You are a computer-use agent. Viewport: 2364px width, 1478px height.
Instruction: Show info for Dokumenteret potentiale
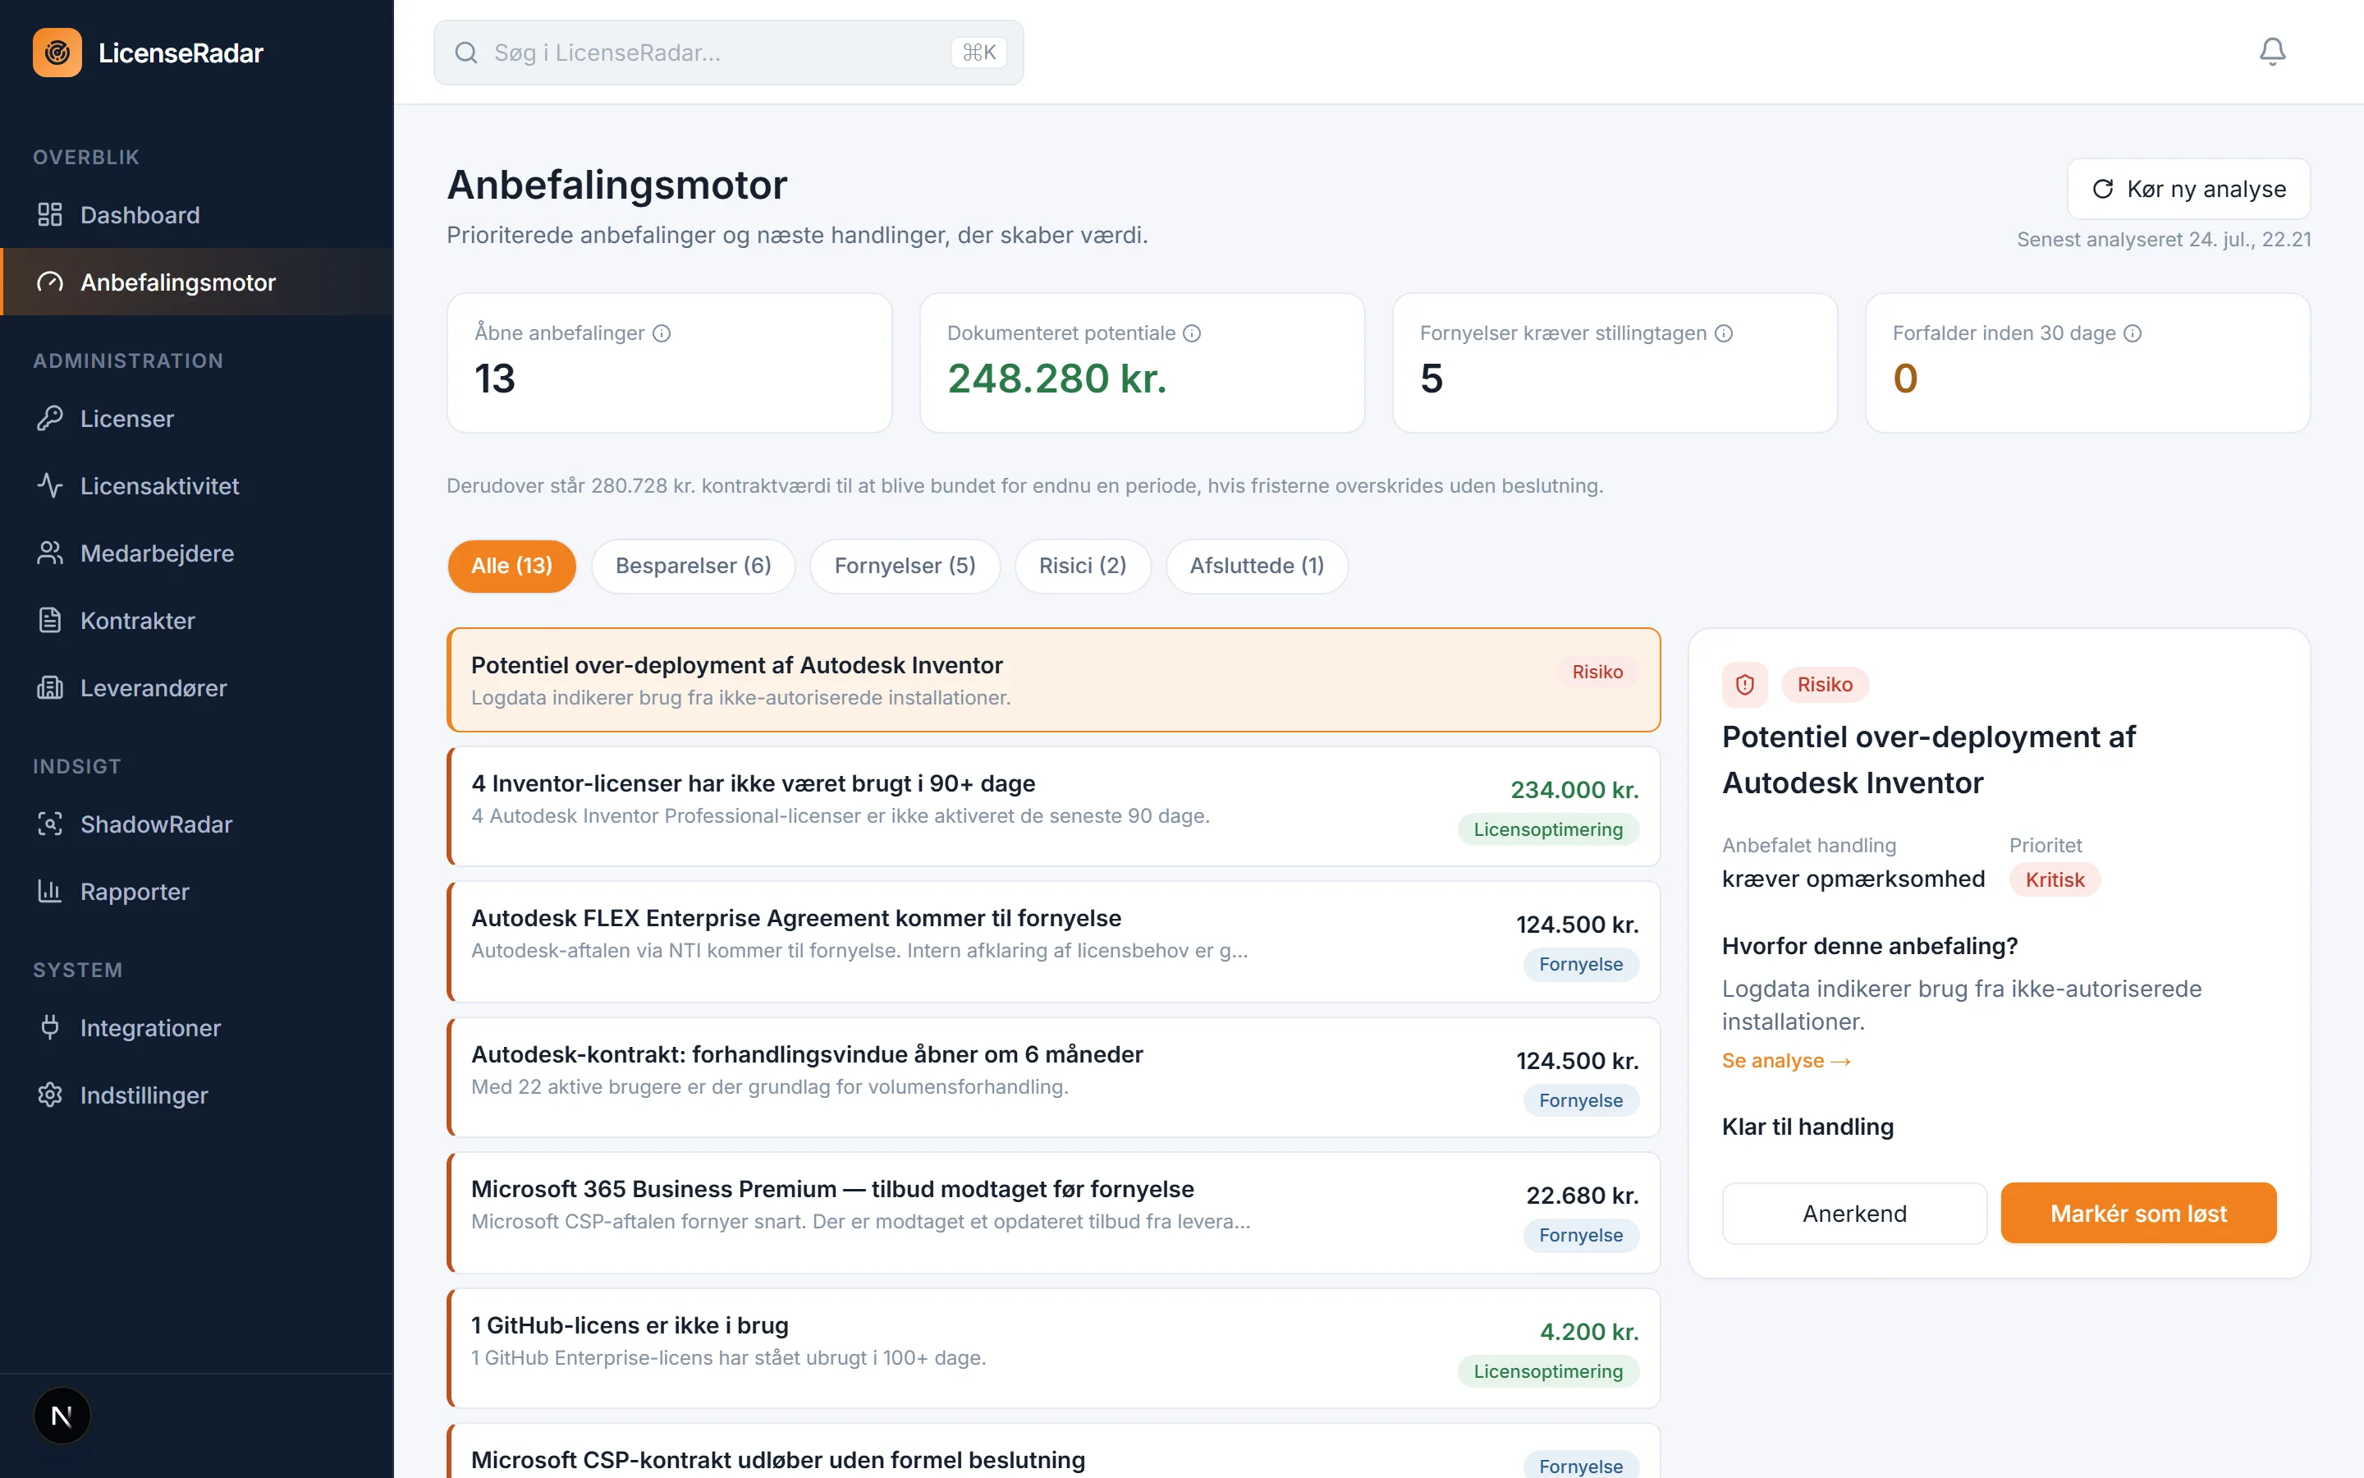(x=1192, y=333)
